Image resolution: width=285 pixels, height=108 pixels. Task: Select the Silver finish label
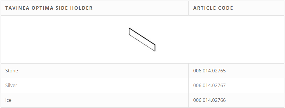pos(11,85)
